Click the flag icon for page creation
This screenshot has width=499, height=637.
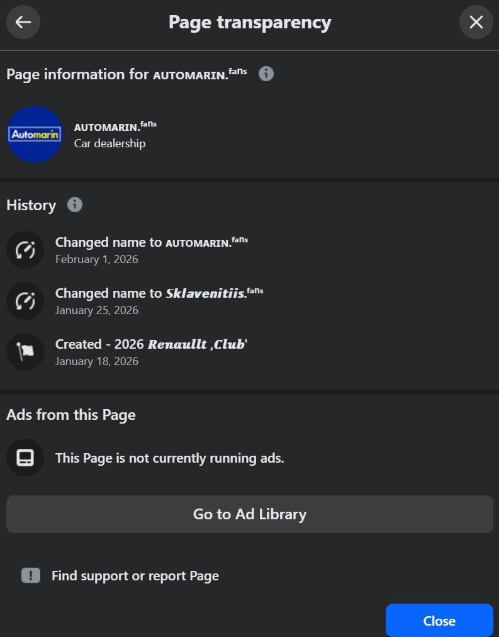(25, 352)
